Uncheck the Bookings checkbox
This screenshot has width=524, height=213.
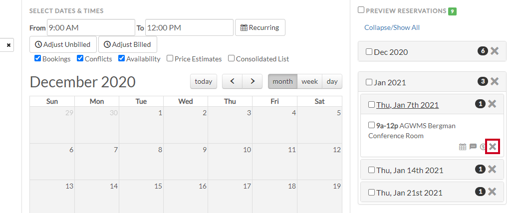(38, 58)
